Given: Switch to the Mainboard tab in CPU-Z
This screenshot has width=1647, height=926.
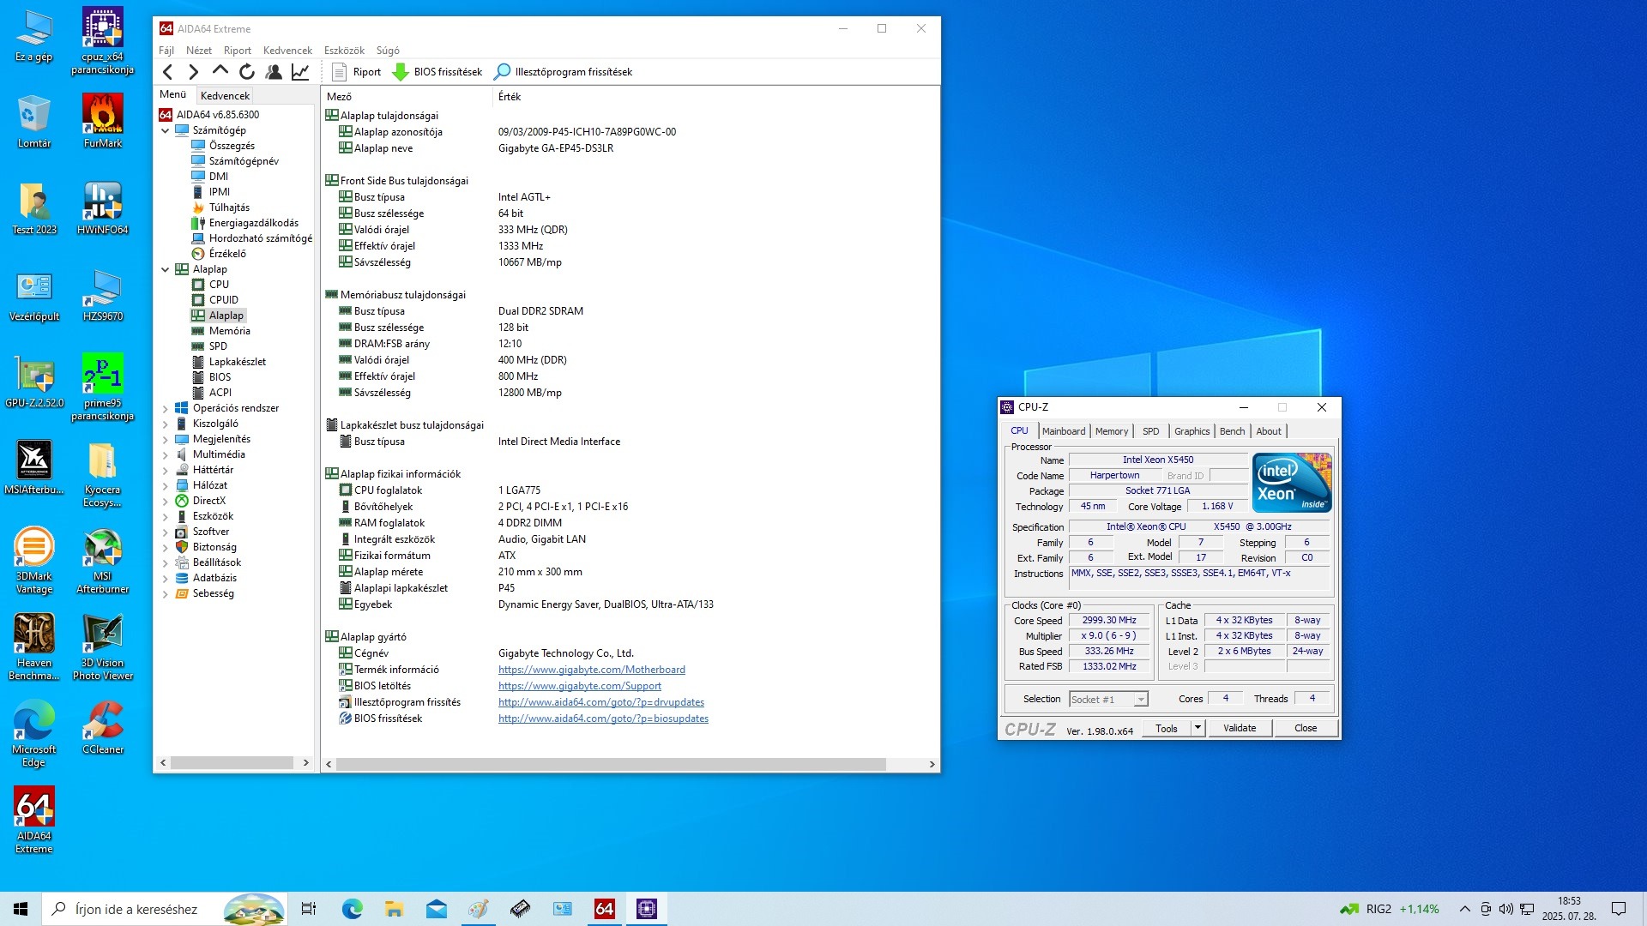Looking at the screenshot, I should click(1064, 431).
